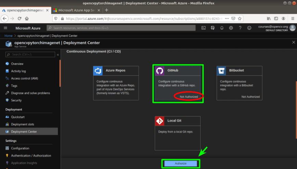Click the Azure Repos icon

(98, 71)
